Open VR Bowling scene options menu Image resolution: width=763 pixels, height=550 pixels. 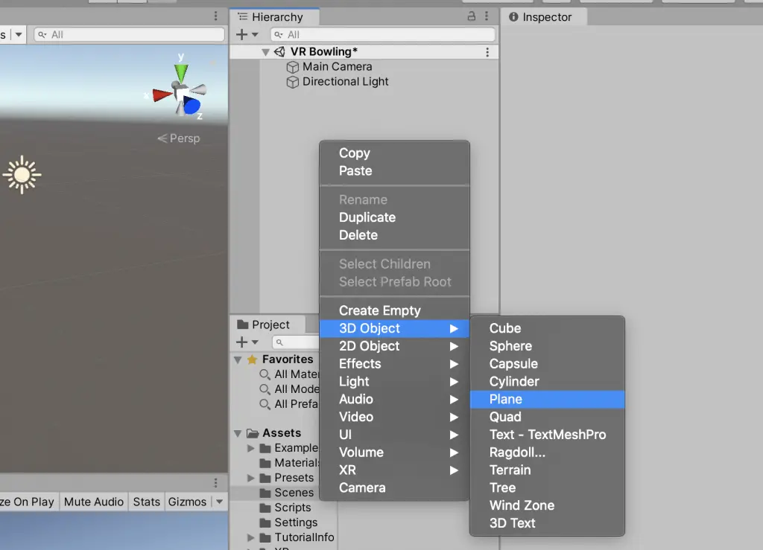pyautogui.click(x=487, y=52)
